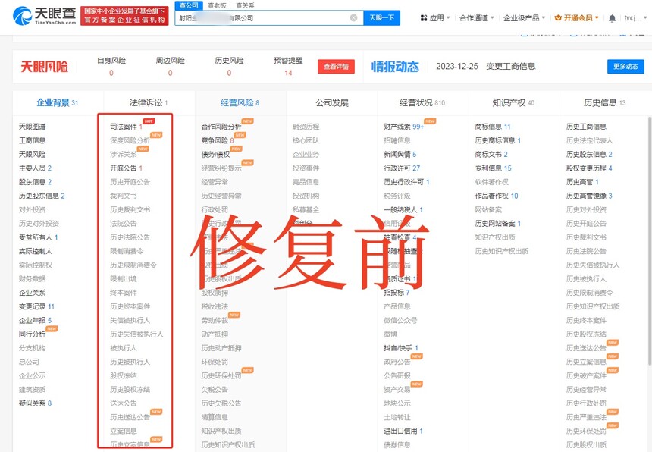The width and height of the screenshot is (652, 452).
Task: Open the 合作风险分析 link
Action: click(221, 127)
